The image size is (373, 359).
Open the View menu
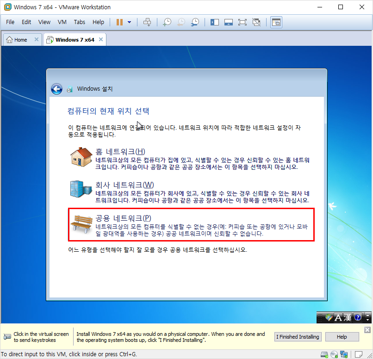44,22
